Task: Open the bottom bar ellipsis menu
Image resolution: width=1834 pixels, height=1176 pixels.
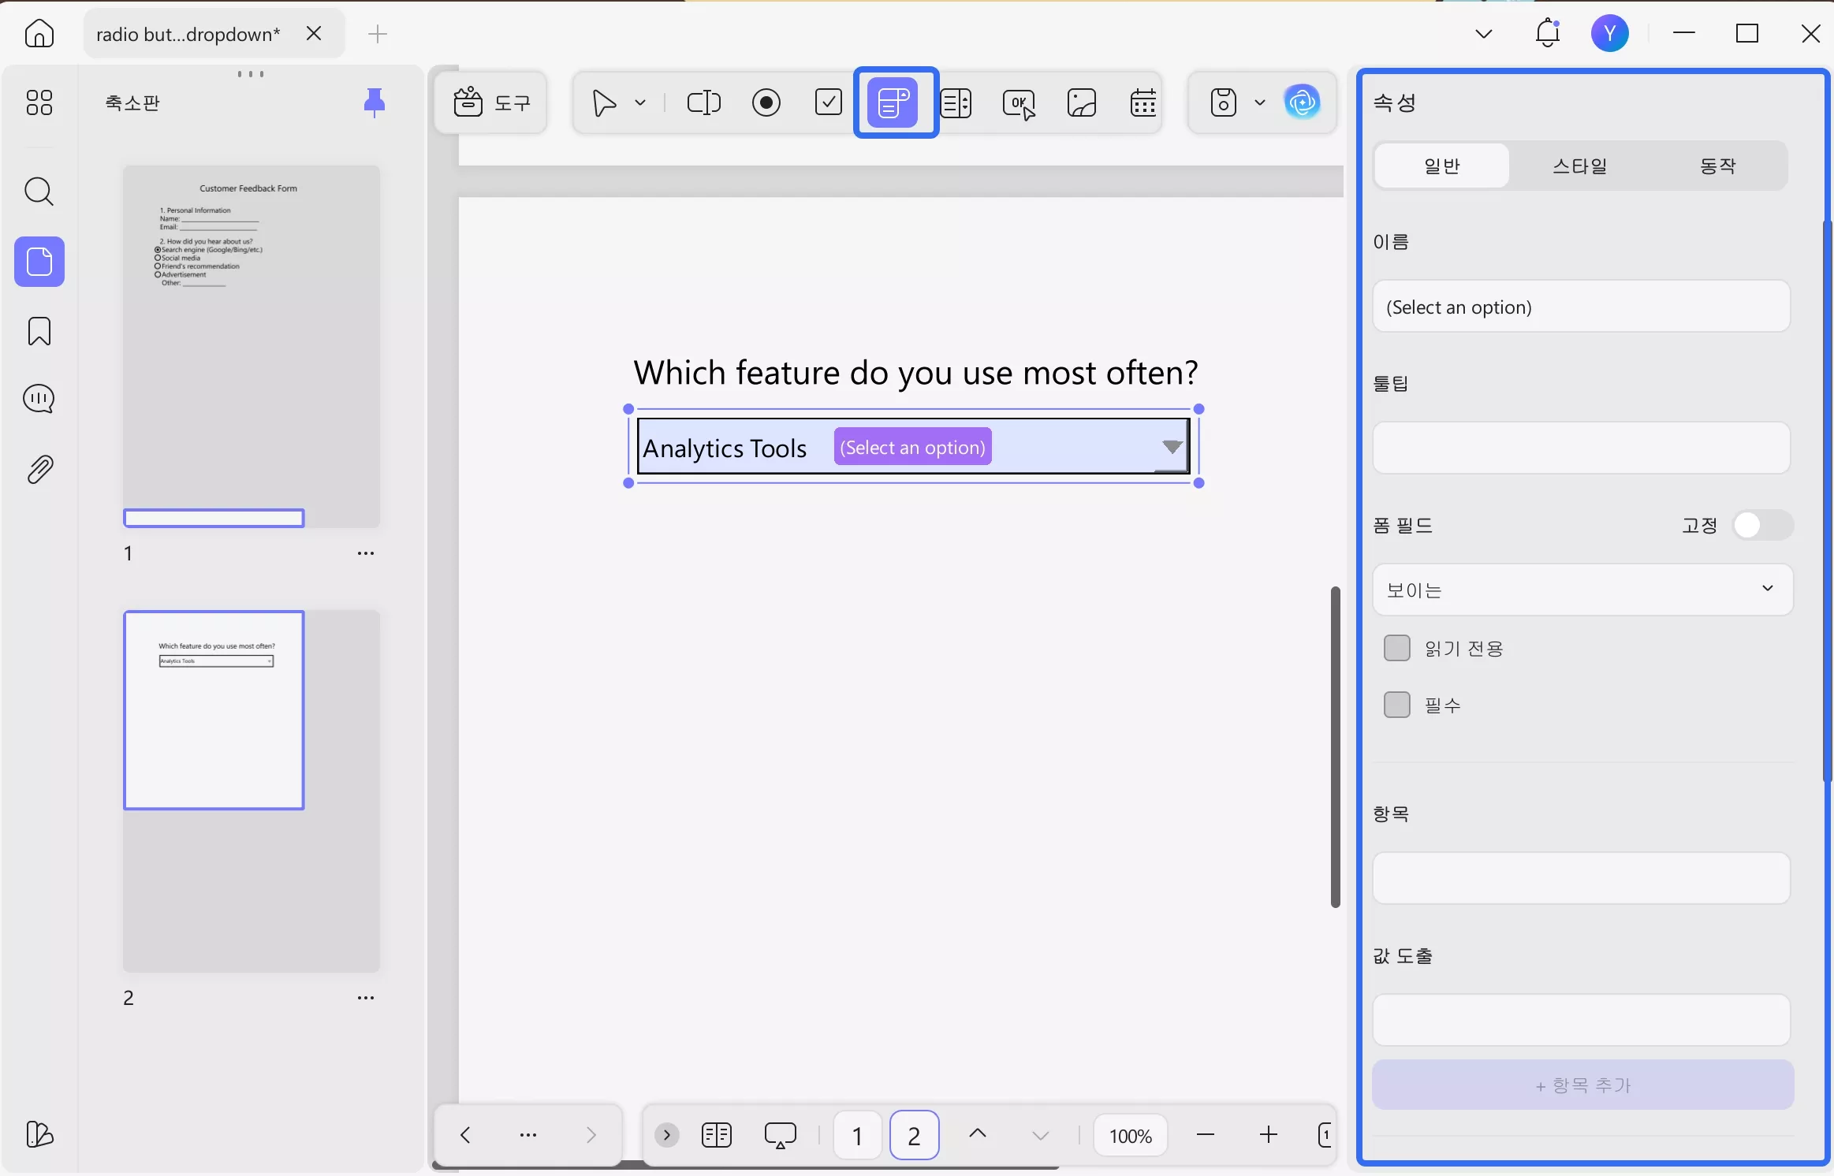Action: [x=528, y=1135]
